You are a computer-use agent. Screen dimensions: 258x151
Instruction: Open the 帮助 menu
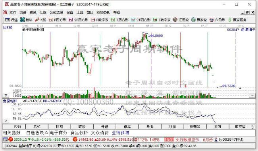[117, 12]
